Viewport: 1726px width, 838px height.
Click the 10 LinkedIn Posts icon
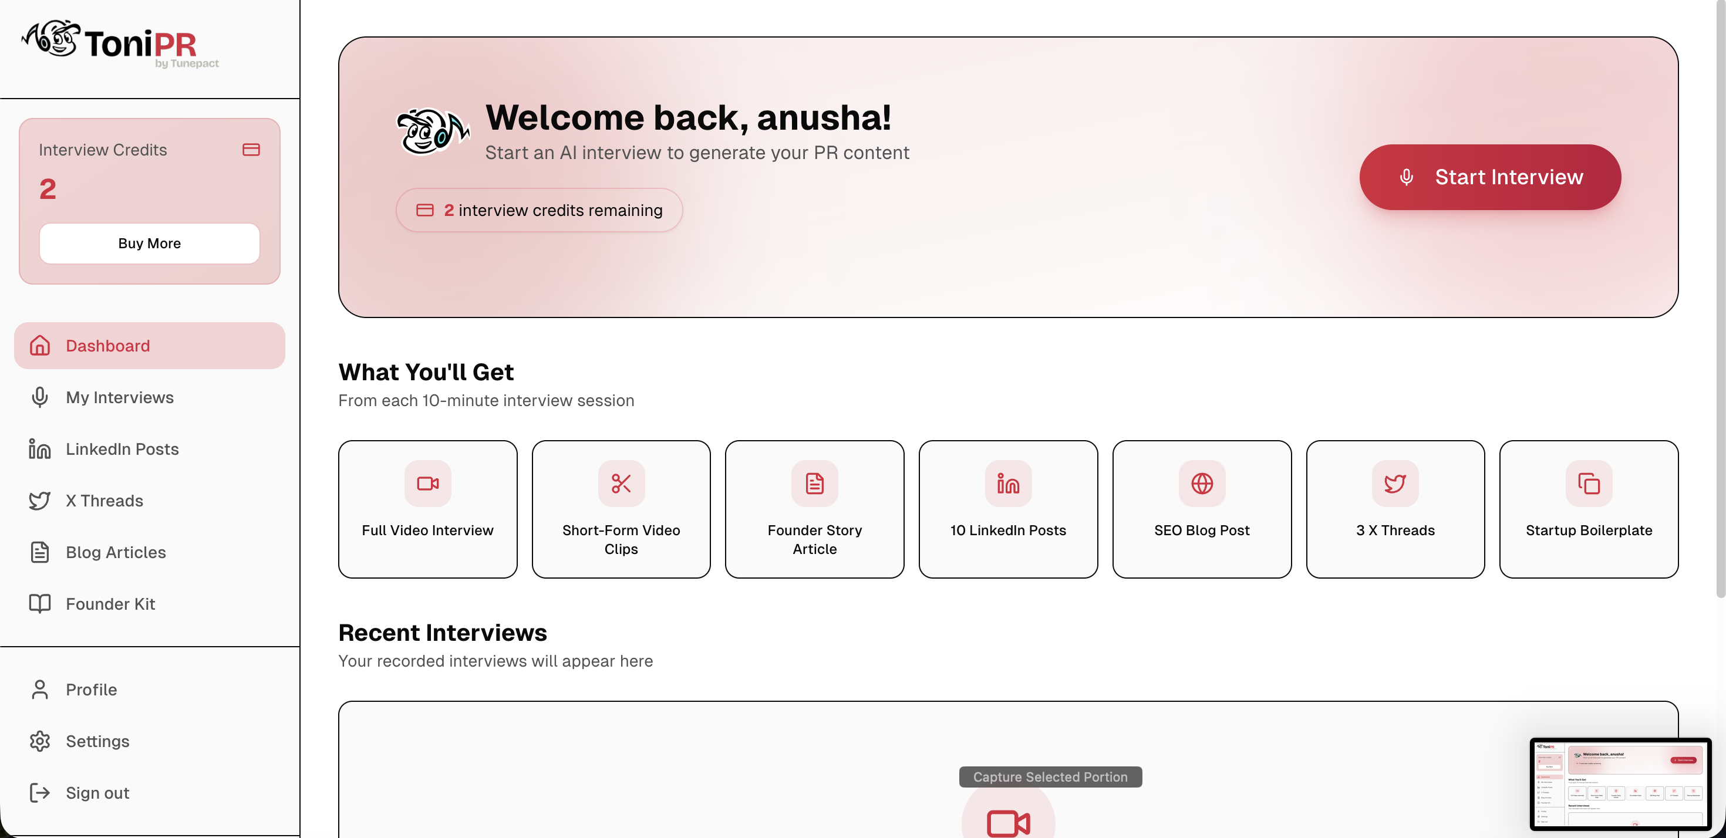tap(1008, 483)
